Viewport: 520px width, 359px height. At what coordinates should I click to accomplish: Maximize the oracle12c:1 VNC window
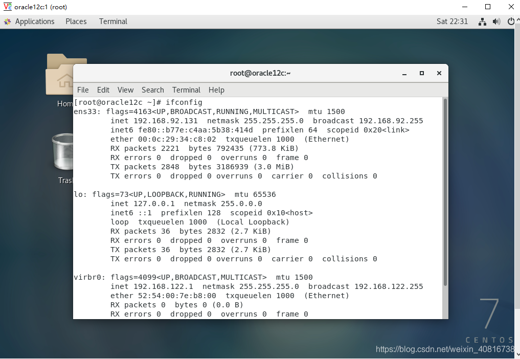click(488, 7)
